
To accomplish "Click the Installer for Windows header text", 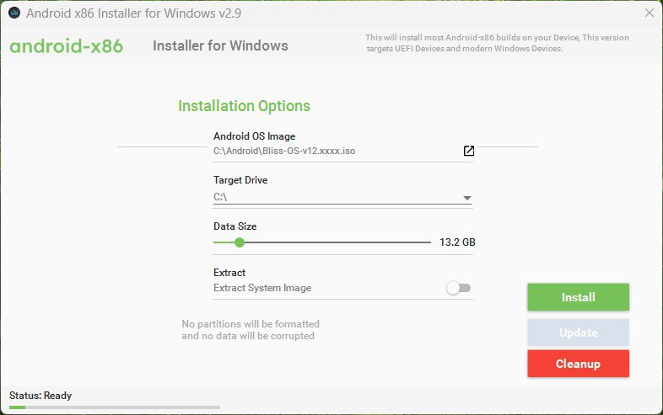I will [220, 46].
